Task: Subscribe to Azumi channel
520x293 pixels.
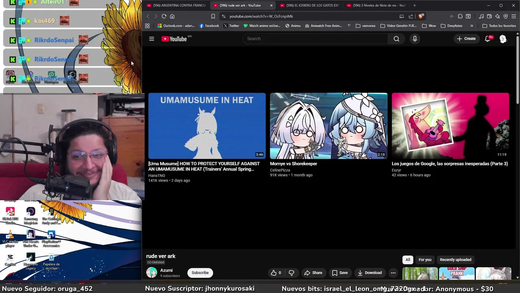Action: click(200, 273)
